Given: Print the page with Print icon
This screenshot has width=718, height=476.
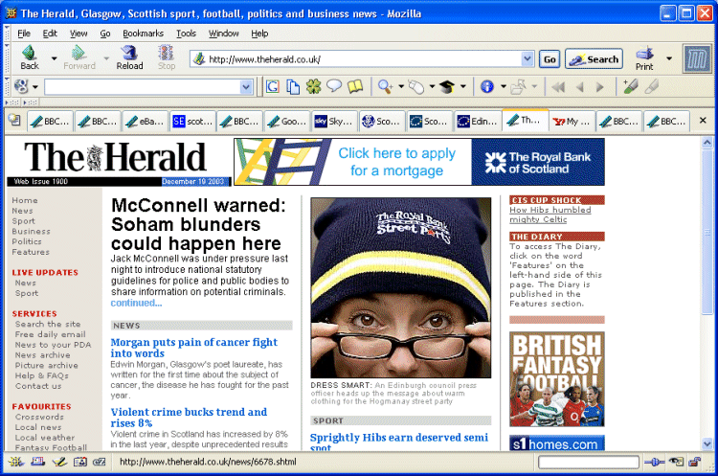Looking at the screenshot, I should (644, 58).
